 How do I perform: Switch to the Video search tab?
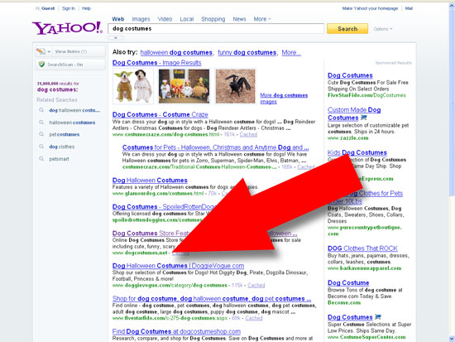165,19
